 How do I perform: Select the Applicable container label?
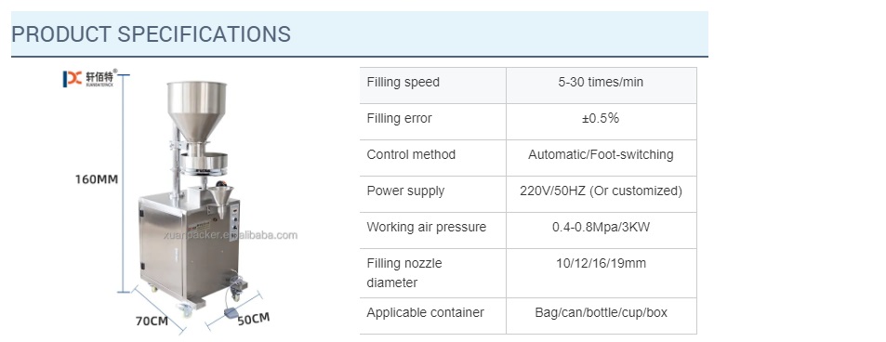425,312
